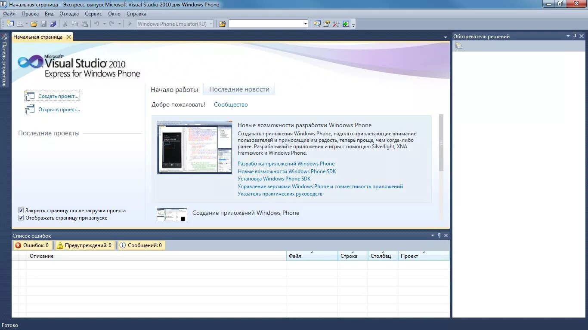Close the Начальная страница tab
Screen dimensions: 588x330
[x=69, y=37]
